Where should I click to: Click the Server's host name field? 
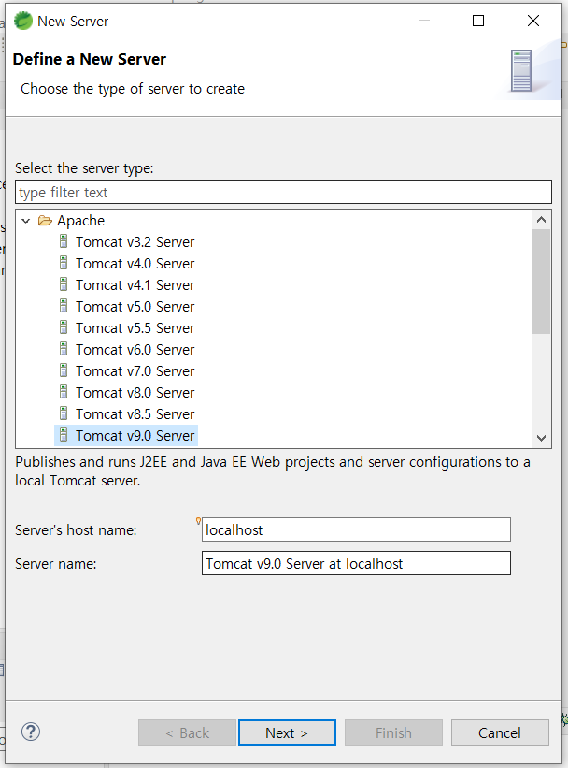pyautogui.click(x=356, y=530)
